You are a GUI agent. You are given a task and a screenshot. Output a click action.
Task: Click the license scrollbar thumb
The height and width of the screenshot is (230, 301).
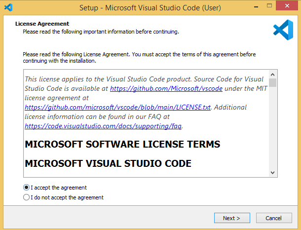[272, 82]
